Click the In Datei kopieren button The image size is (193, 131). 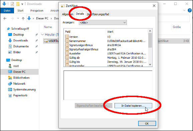(133, 106)
